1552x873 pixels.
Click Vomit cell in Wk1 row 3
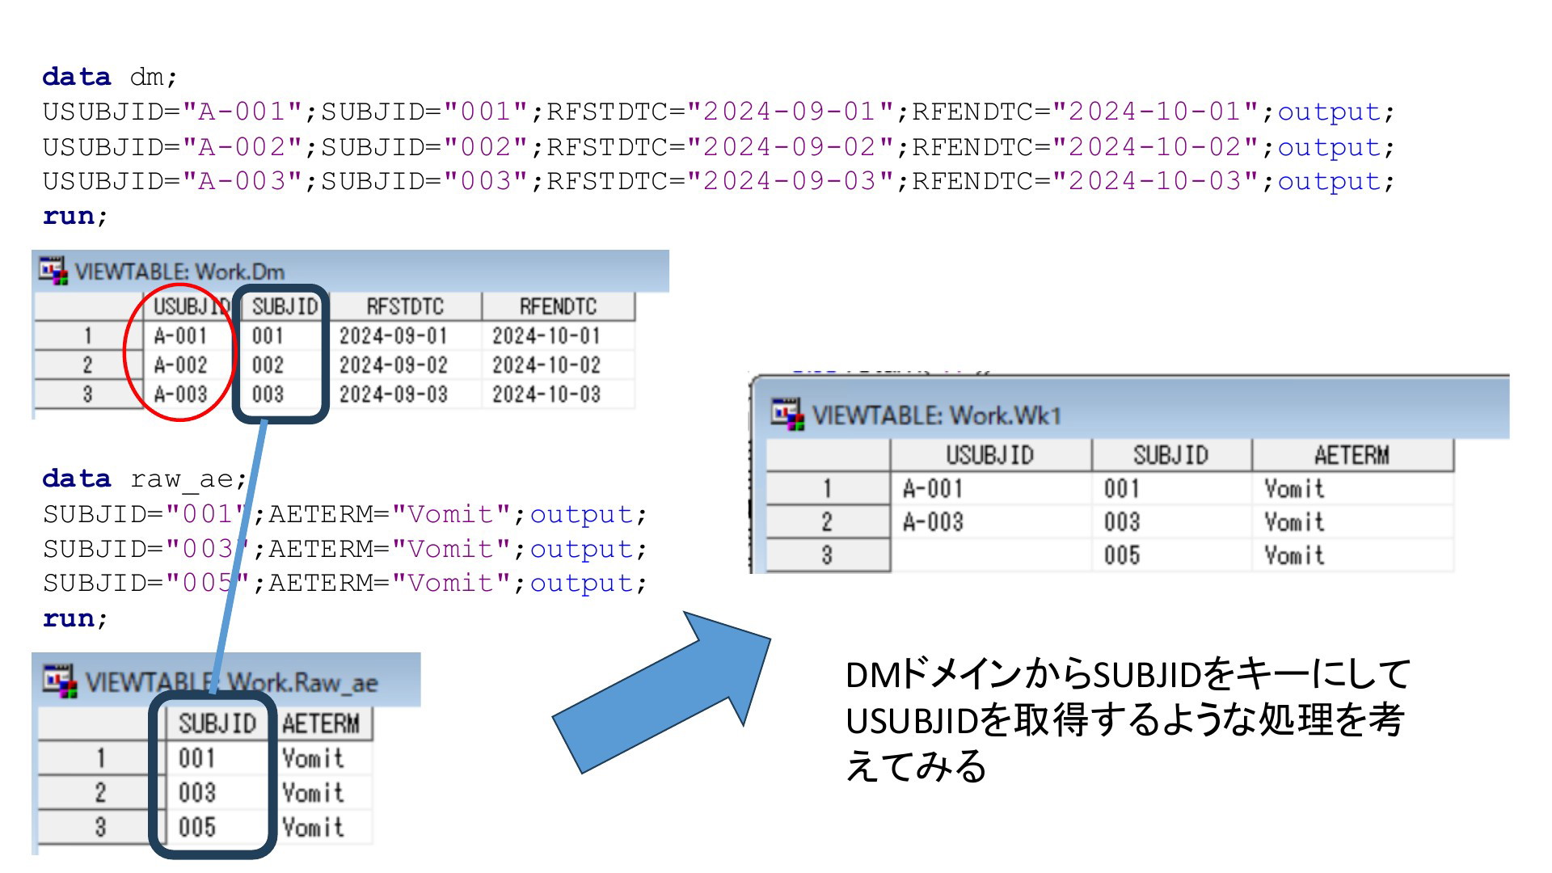(x=1352, y=555)
